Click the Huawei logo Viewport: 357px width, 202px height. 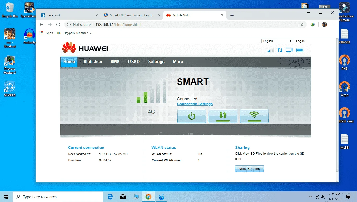tap(85, 47)
